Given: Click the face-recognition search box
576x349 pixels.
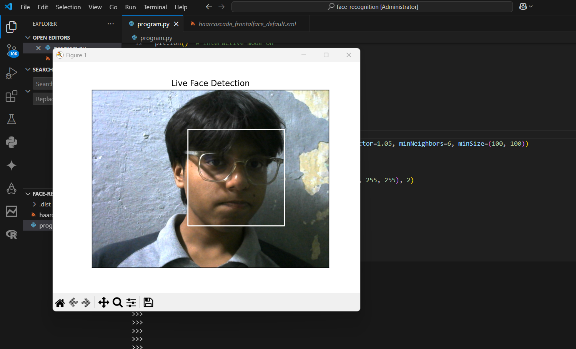Looking at the screenshot, I should [372, 7].
